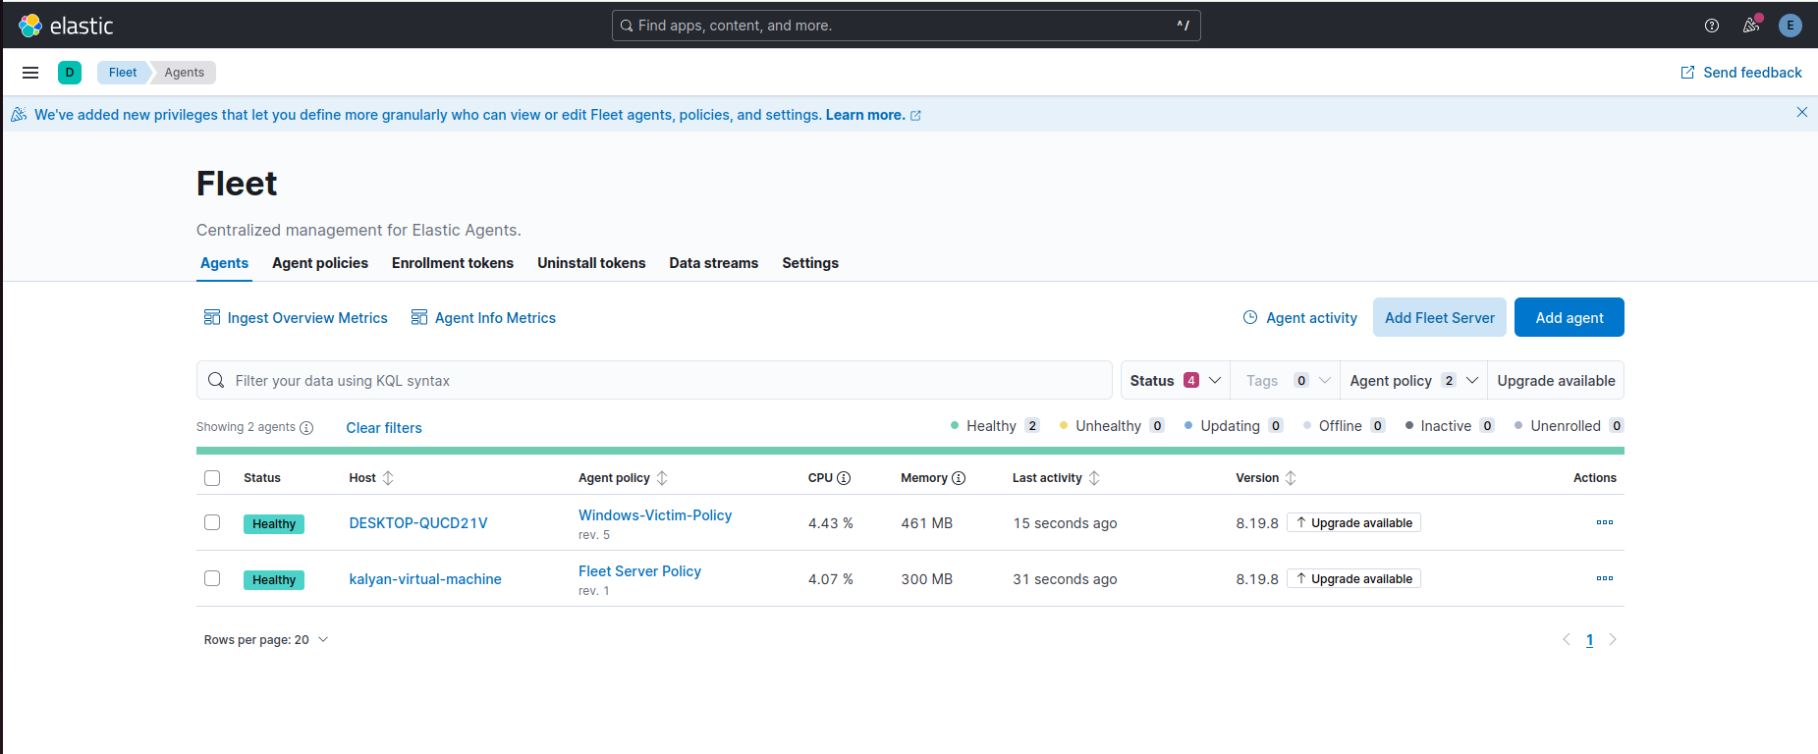Open the hamburger navigation menu
Viewport: 1818px width, 754px height.
point(30,73)
